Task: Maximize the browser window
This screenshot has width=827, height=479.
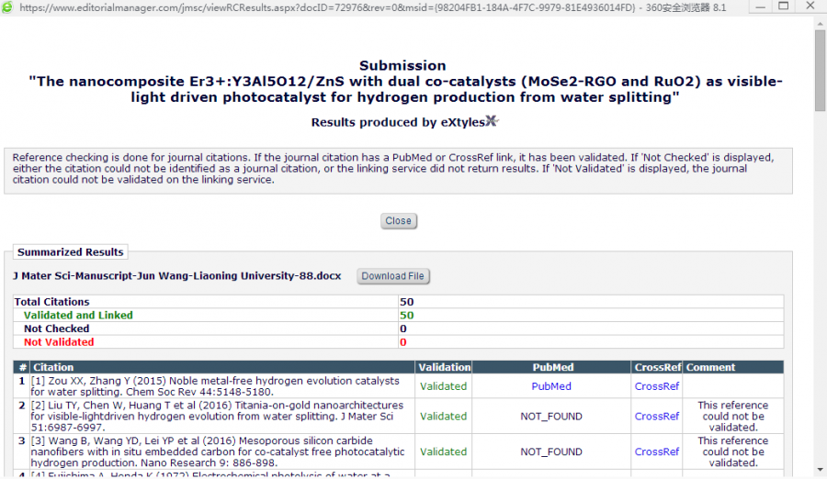Action: pyautogui.click(x=784, y=6)
